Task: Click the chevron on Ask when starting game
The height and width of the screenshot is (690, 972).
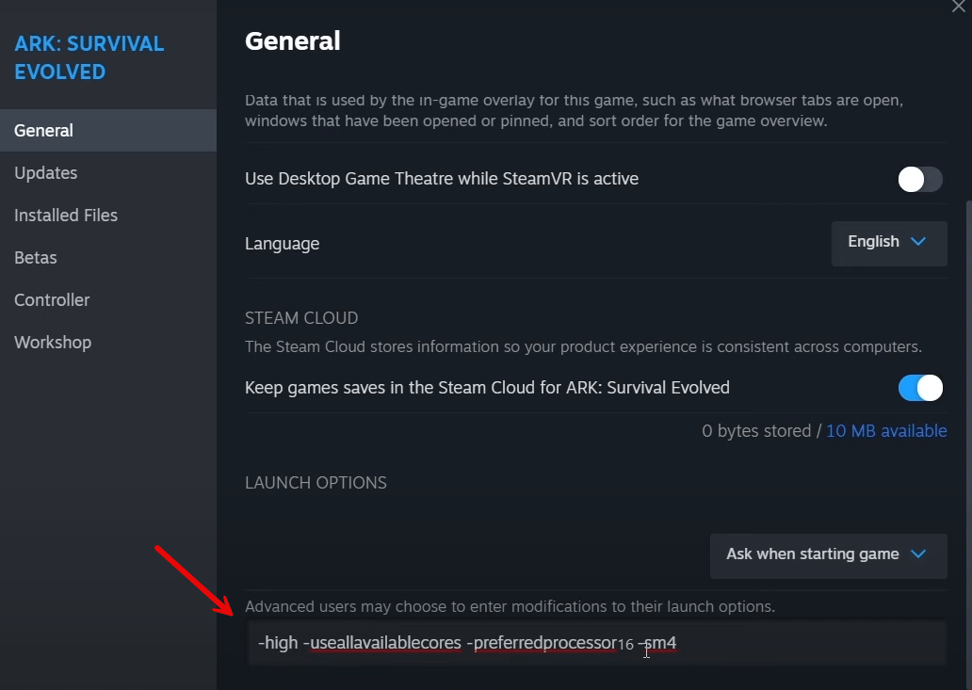Action: [x=918, y=554]
